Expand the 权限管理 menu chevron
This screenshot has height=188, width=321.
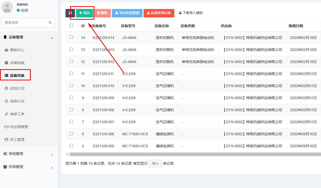(52, 168)
